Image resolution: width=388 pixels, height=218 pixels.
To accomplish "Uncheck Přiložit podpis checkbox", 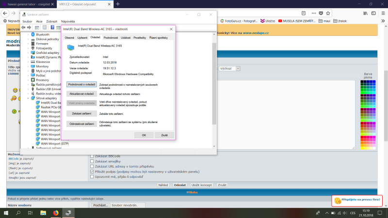I will click(92, 171).
